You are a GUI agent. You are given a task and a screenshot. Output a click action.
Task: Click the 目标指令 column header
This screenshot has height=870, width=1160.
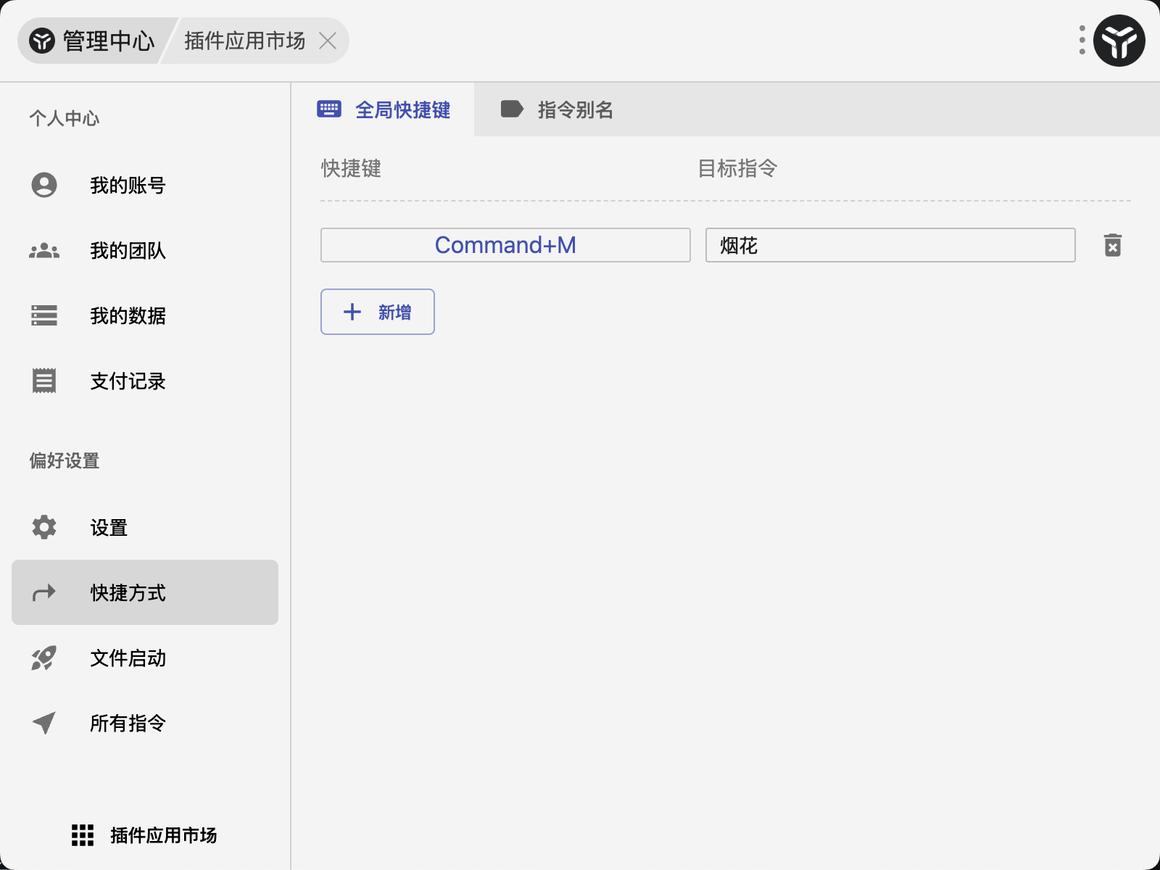[737, 168]
